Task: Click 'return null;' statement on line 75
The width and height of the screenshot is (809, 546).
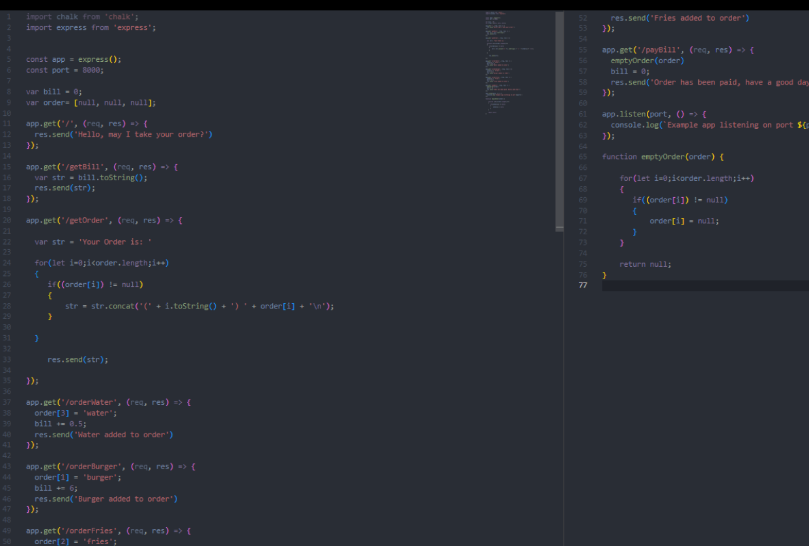Action: 645,264
